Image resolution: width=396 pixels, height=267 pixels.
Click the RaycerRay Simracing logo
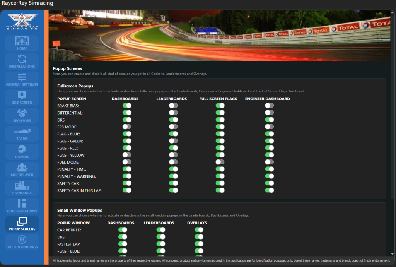click(x=22, y=21)
